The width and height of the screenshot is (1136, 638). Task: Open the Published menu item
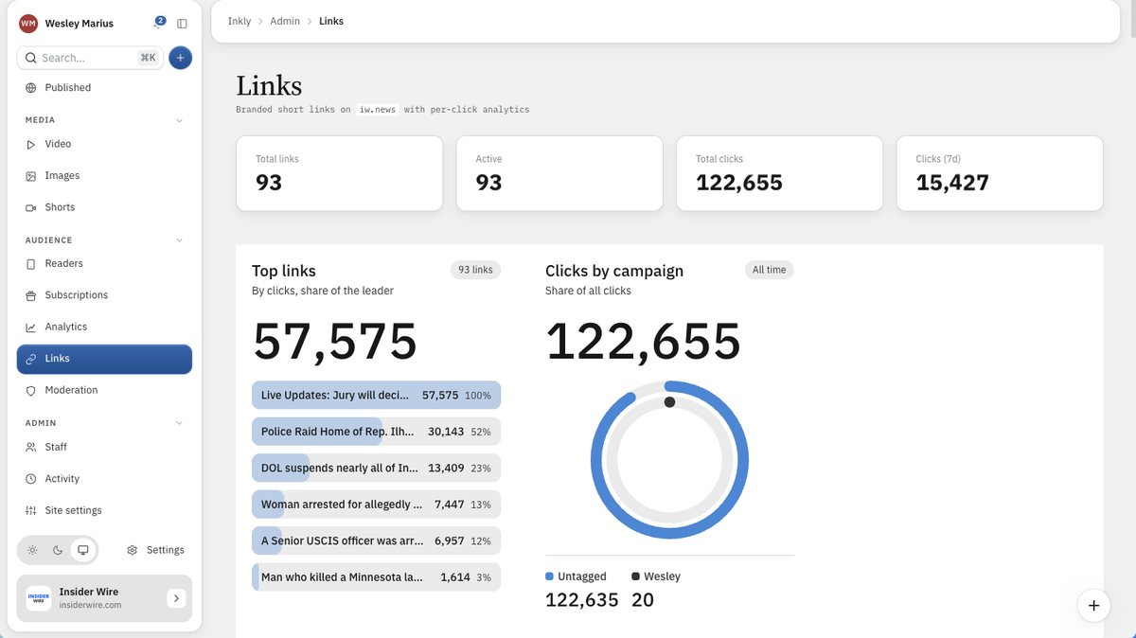(104, 88)
